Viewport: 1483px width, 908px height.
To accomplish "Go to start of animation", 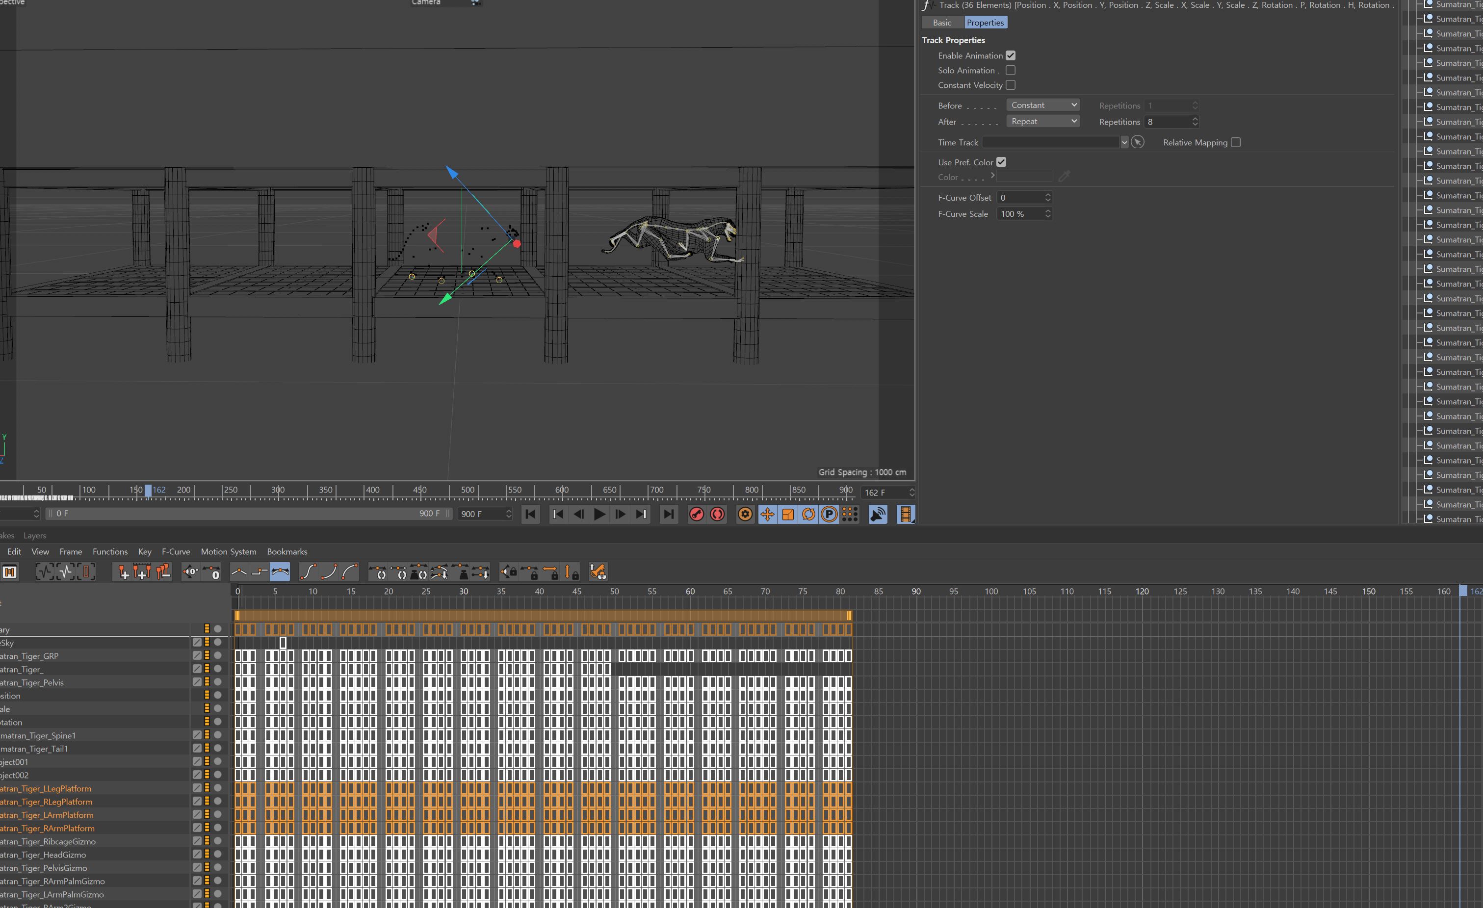I will 530,514.
